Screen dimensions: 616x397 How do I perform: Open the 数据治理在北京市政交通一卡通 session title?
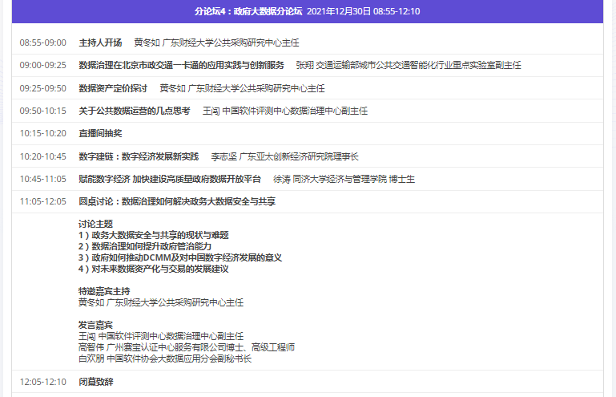point(181,65)
